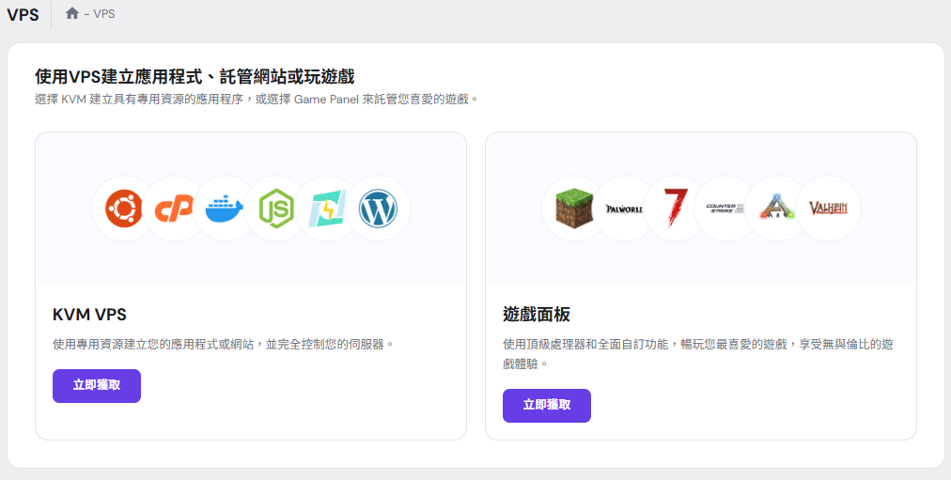The image size is (951, 480).
Task: Click heading 使用VPS建立應用程式、託管網站或玩遊戲
Action: pyautogui.click(x=195, y=77)
